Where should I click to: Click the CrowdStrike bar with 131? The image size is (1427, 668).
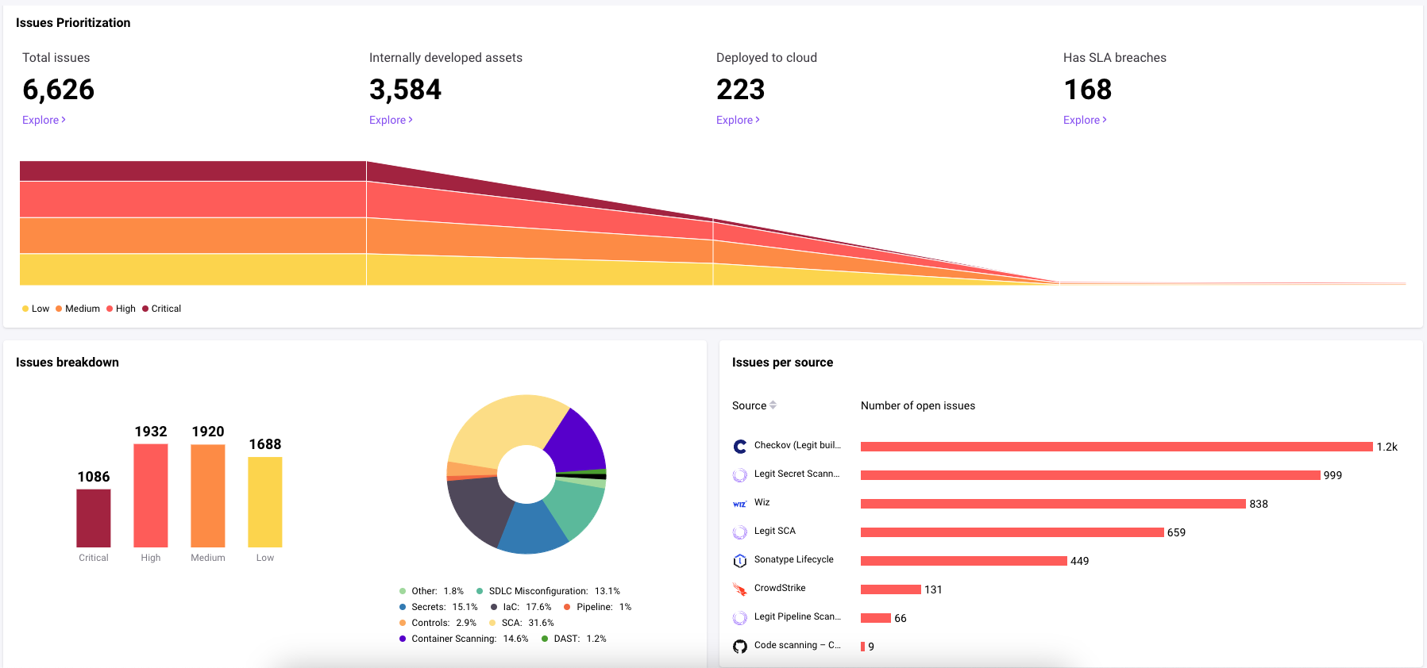[x=891, y=589]
